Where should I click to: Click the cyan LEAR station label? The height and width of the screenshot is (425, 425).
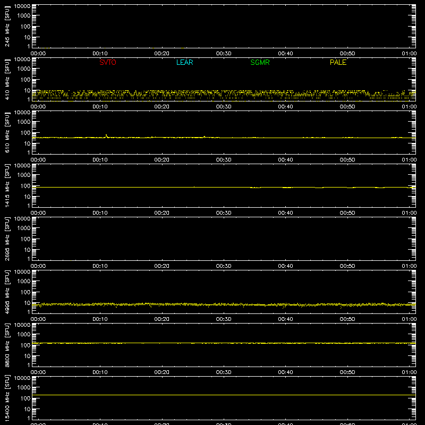coord(184,62)
